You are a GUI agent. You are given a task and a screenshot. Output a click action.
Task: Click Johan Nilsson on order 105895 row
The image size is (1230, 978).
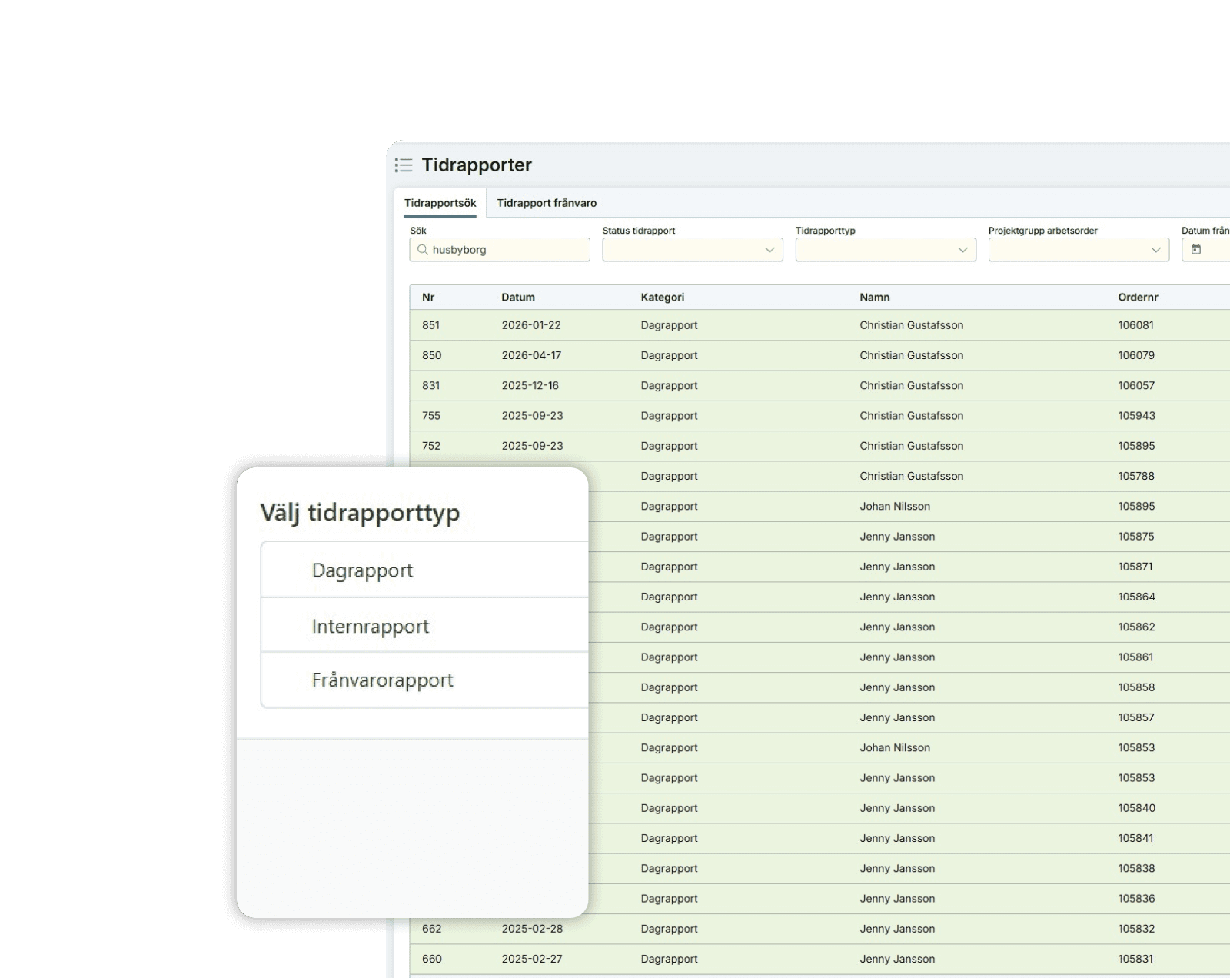895,506
